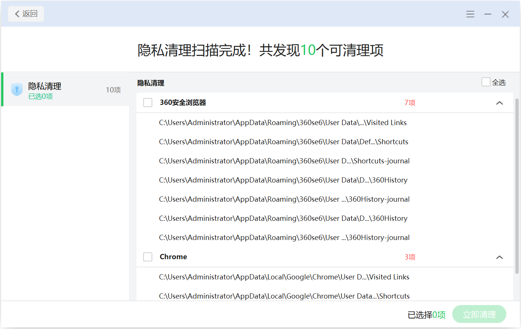Select the Chrome User Data Shortcuts path

[x=284, y=296]
